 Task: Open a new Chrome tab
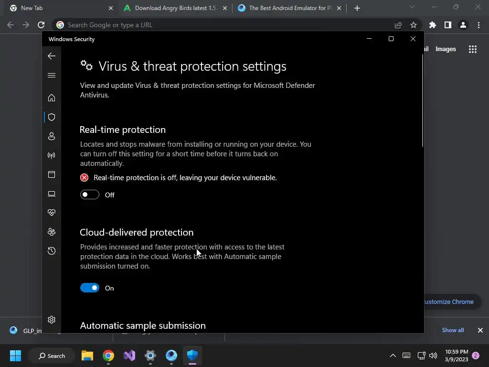point(357,8)
